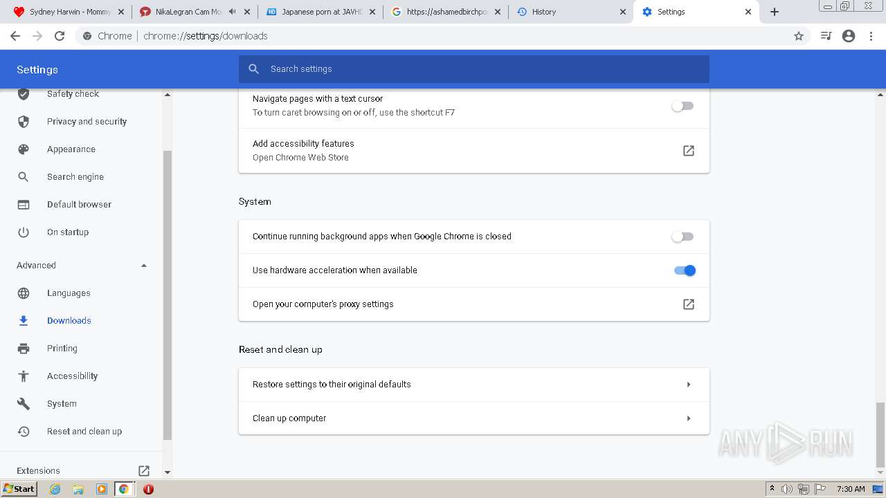The height and width of the screenshot is (498, 886).
Task: Go back to the previous page
Action: click(x=15, y=36)
